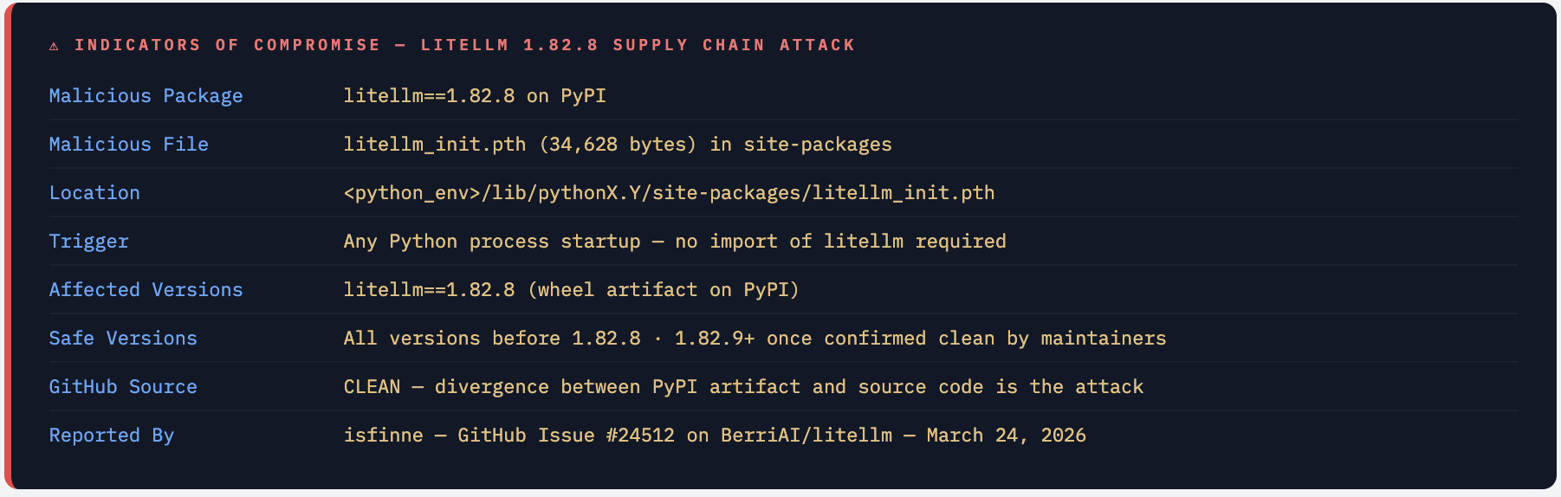This screenshot has height=497, width=1561.
Task: Select the Malicious File label
Action: (x=128, y=145)
